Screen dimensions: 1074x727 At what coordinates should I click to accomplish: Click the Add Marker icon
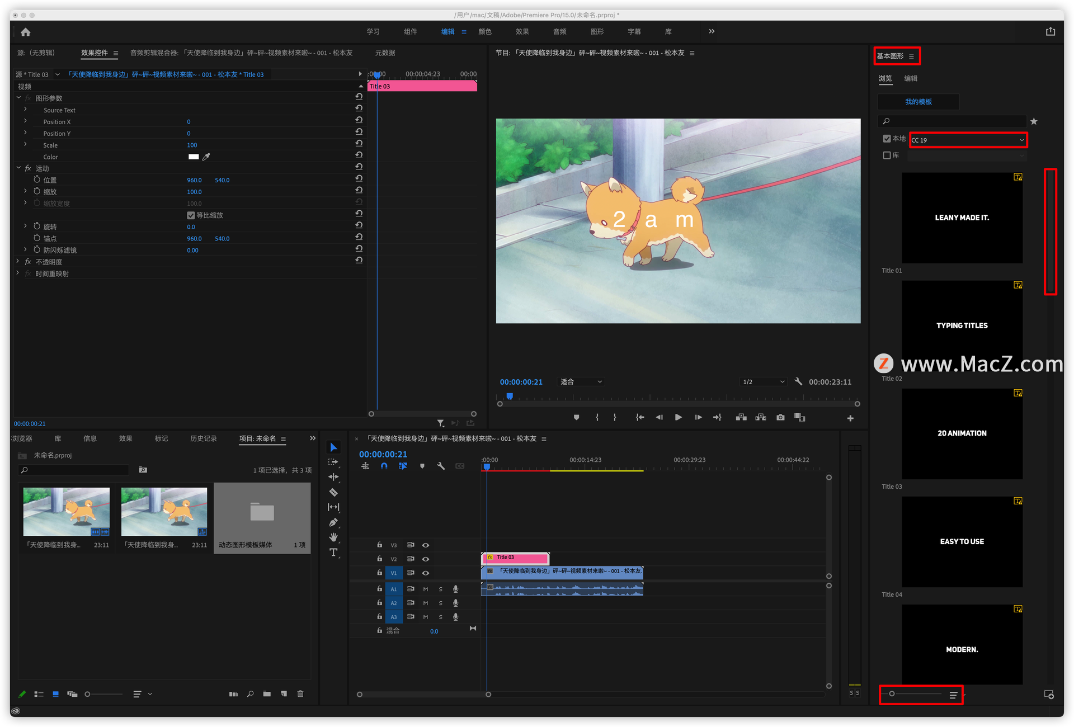(576, 417)
